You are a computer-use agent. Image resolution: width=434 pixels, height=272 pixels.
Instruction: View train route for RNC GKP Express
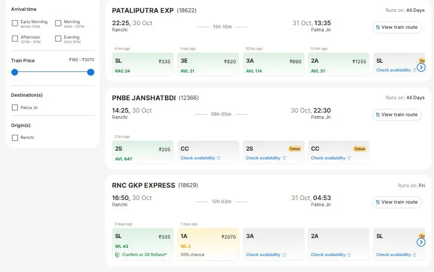(397, 202)
